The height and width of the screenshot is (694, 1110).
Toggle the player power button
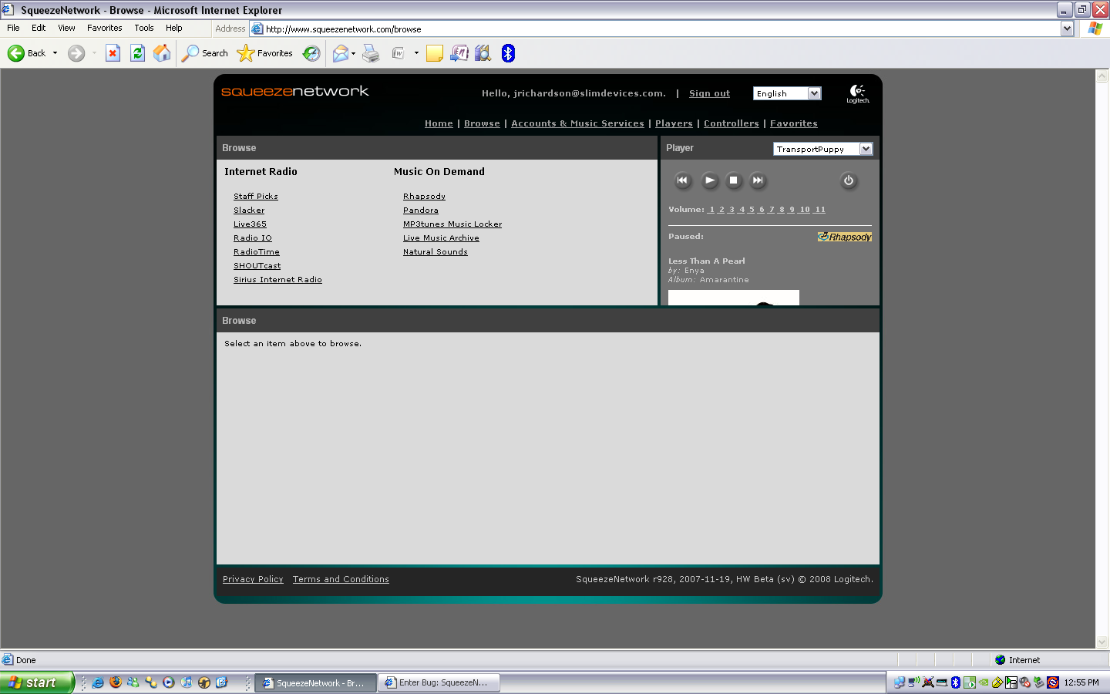coord(849,180)
